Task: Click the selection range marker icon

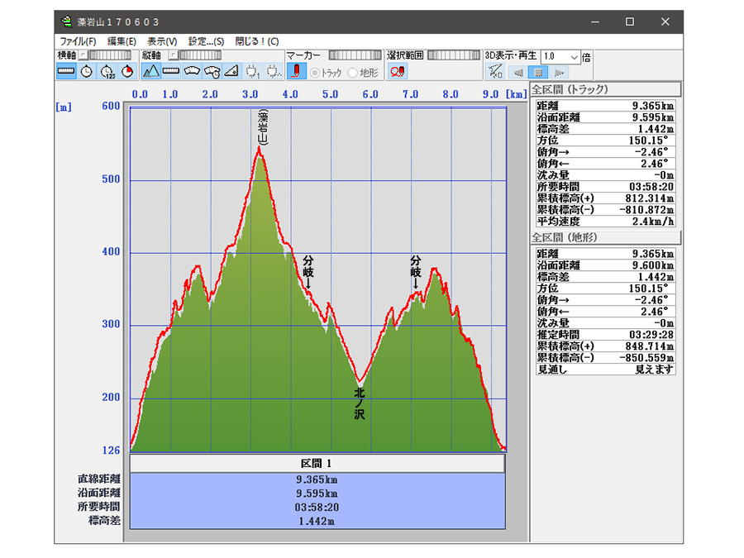Action: point(398,71)
